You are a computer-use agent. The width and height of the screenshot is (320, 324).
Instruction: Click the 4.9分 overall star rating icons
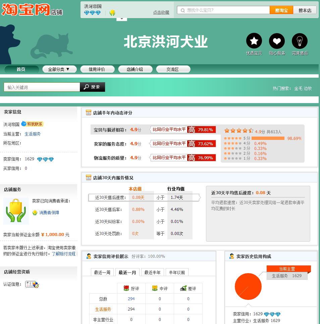[x=239, y=131]
